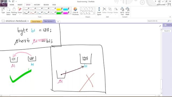Open the Rotate menu
This screenshot has width=172, height=97.
coord(116,11)
